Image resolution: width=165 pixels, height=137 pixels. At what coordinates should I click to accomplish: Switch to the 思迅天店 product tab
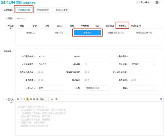pos(110,26)
